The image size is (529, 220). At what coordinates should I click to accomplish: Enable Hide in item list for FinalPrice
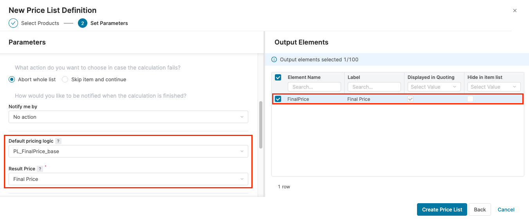click(x=470, y=99)
